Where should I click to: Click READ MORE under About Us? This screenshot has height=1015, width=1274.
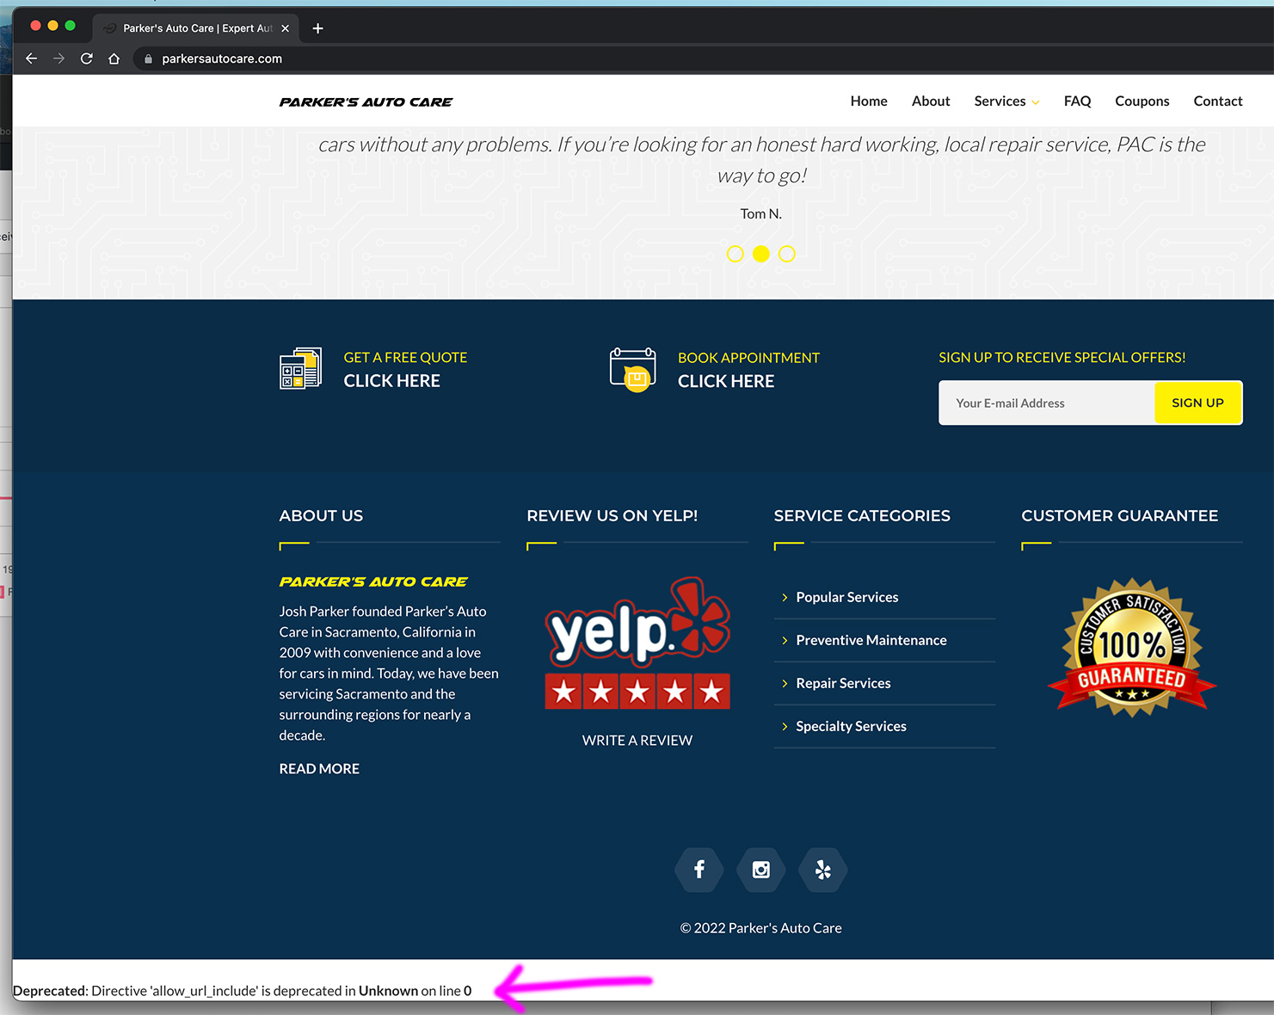[319, 768]
